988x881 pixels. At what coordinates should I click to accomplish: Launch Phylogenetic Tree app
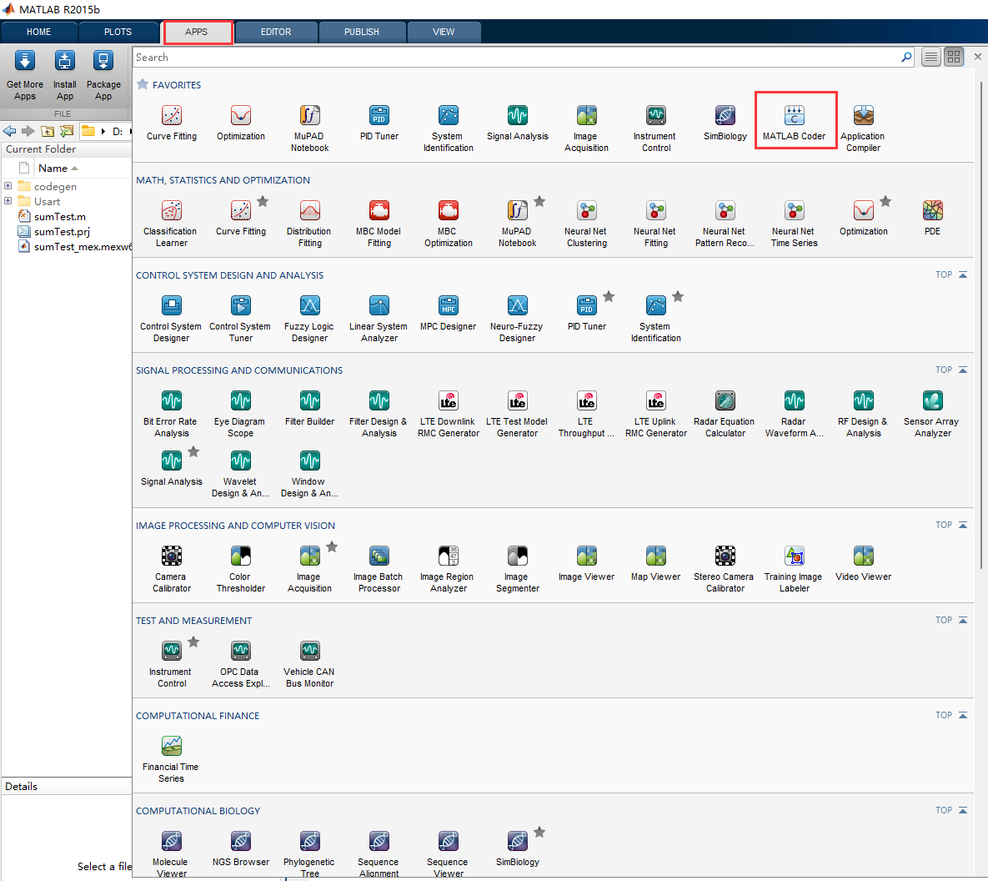309,854
